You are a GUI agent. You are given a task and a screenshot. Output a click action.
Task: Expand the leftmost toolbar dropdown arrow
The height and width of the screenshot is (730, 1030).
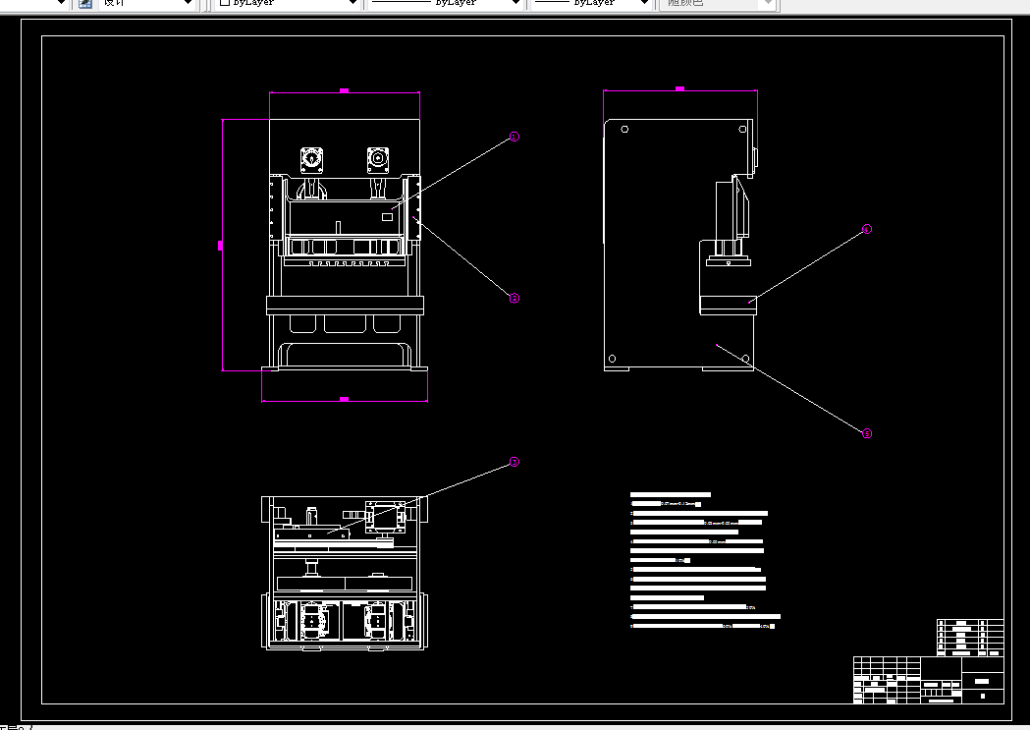click(x=61, y=3)
